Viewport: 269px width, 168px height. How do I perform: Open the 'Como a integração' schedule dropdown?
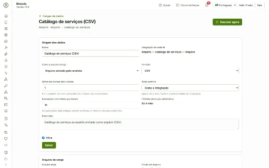point(190,88)
